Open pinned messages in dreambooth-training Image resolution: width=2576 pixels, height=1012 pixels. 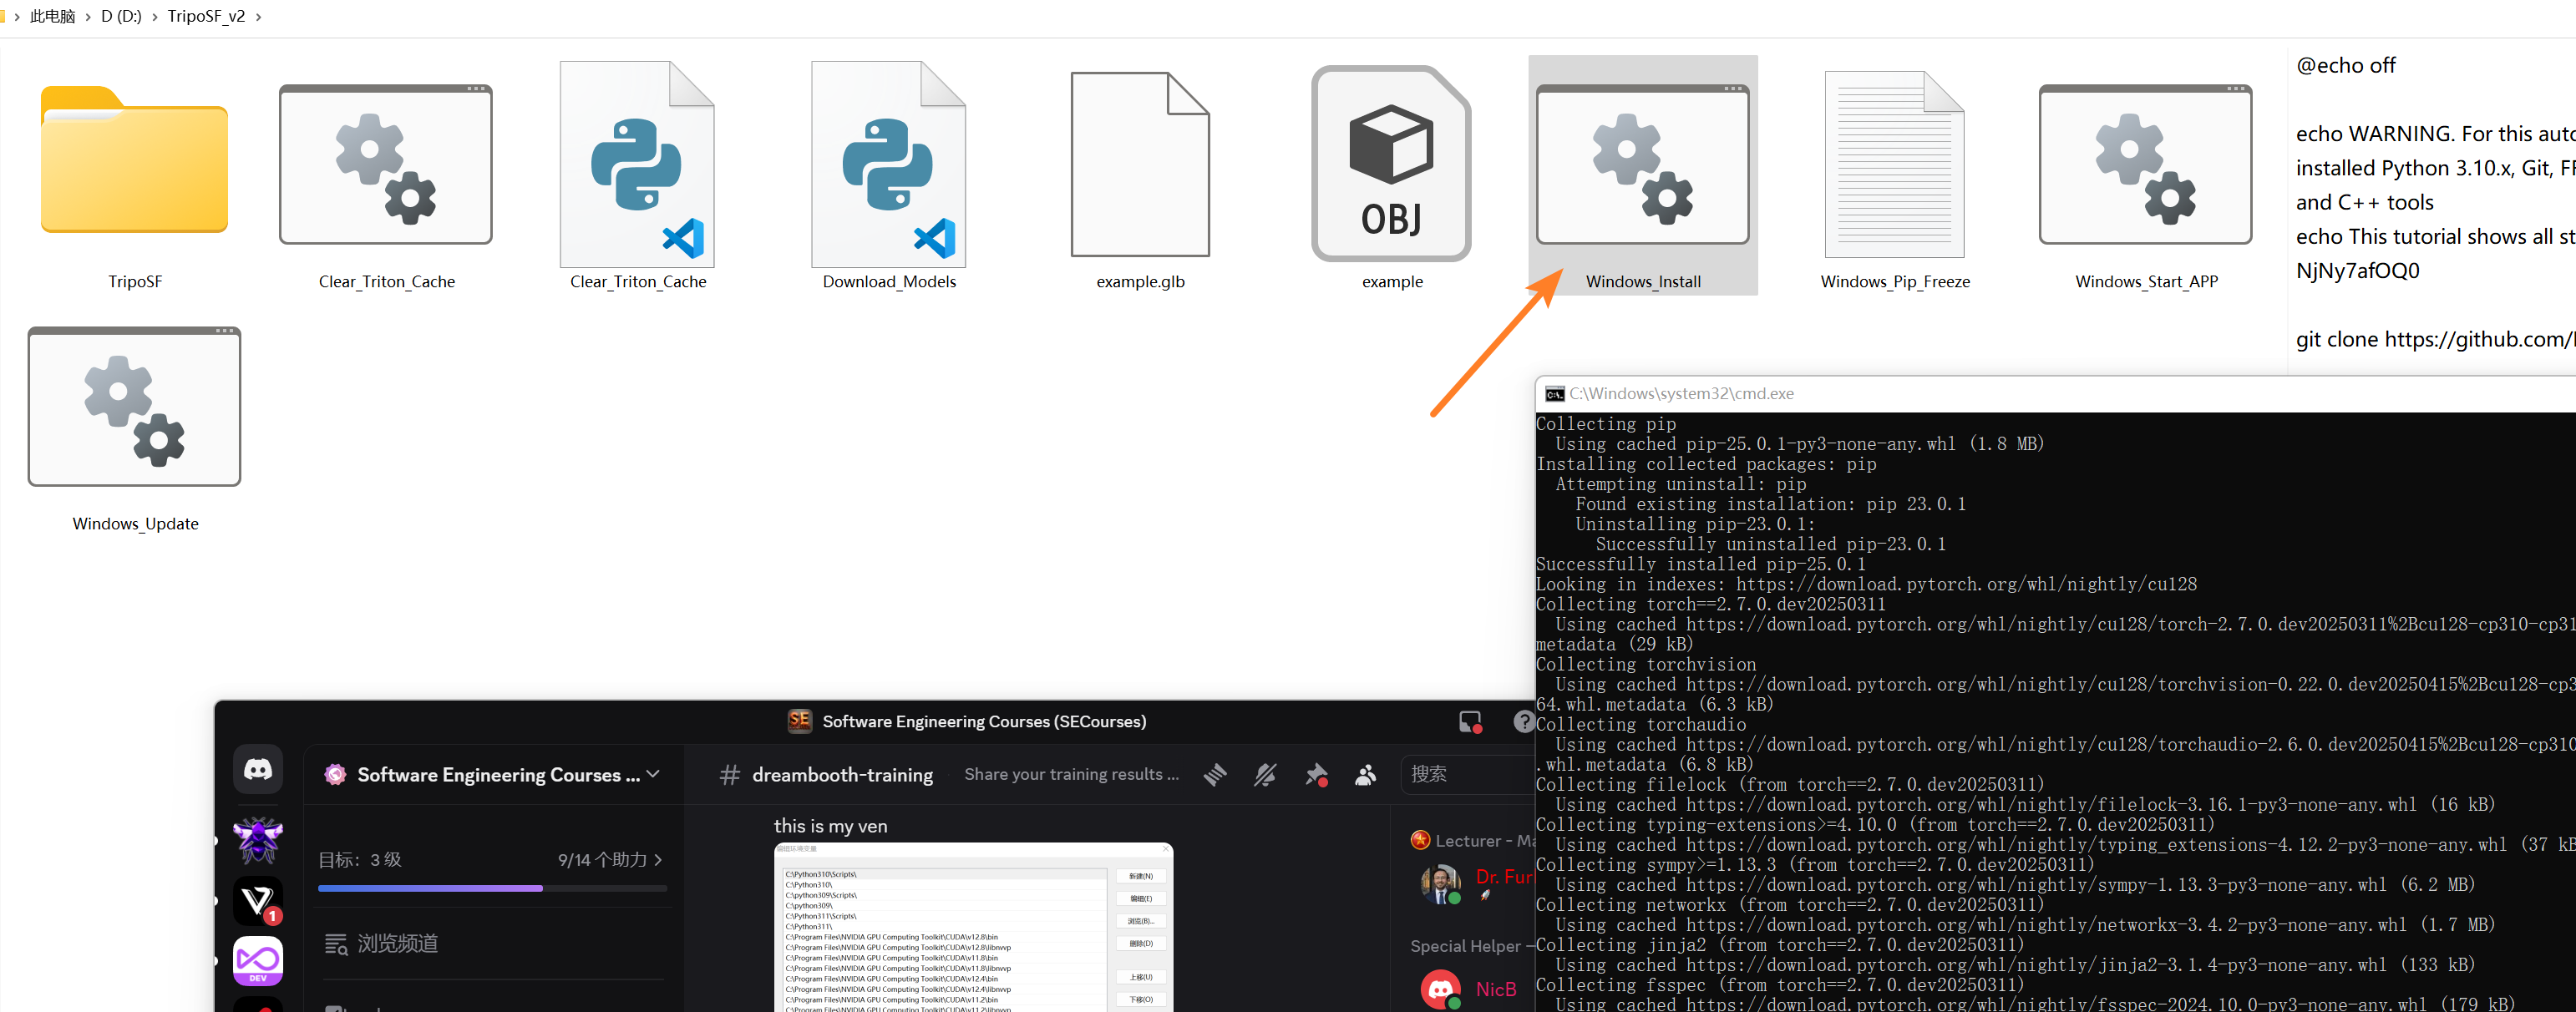point(1316,774)
